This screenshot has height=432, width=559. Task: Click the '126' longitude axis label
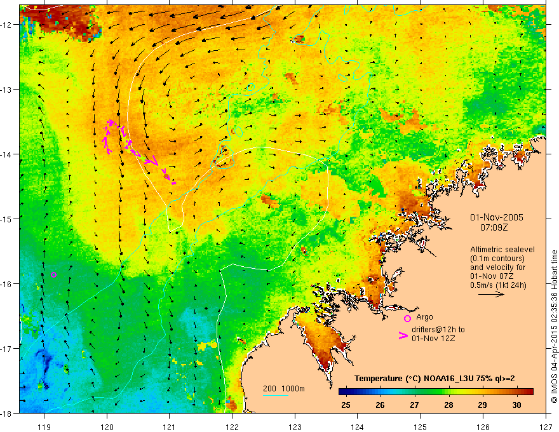(483, 427)
